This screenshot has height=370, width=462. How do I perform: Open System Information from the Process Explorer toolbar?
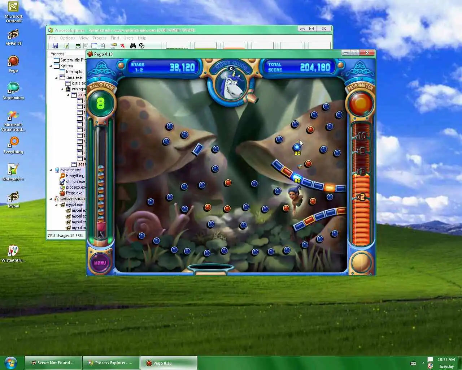[x=78, y=46]
